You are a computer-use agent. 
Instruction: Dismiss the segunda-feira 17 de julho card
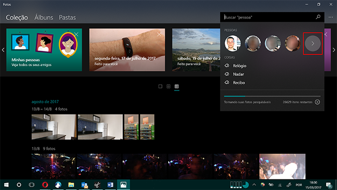tap(159, 34)
